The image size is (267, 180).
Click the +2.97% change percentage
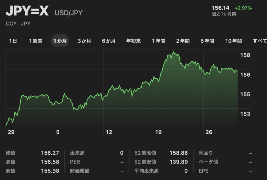tap(243, 8)
